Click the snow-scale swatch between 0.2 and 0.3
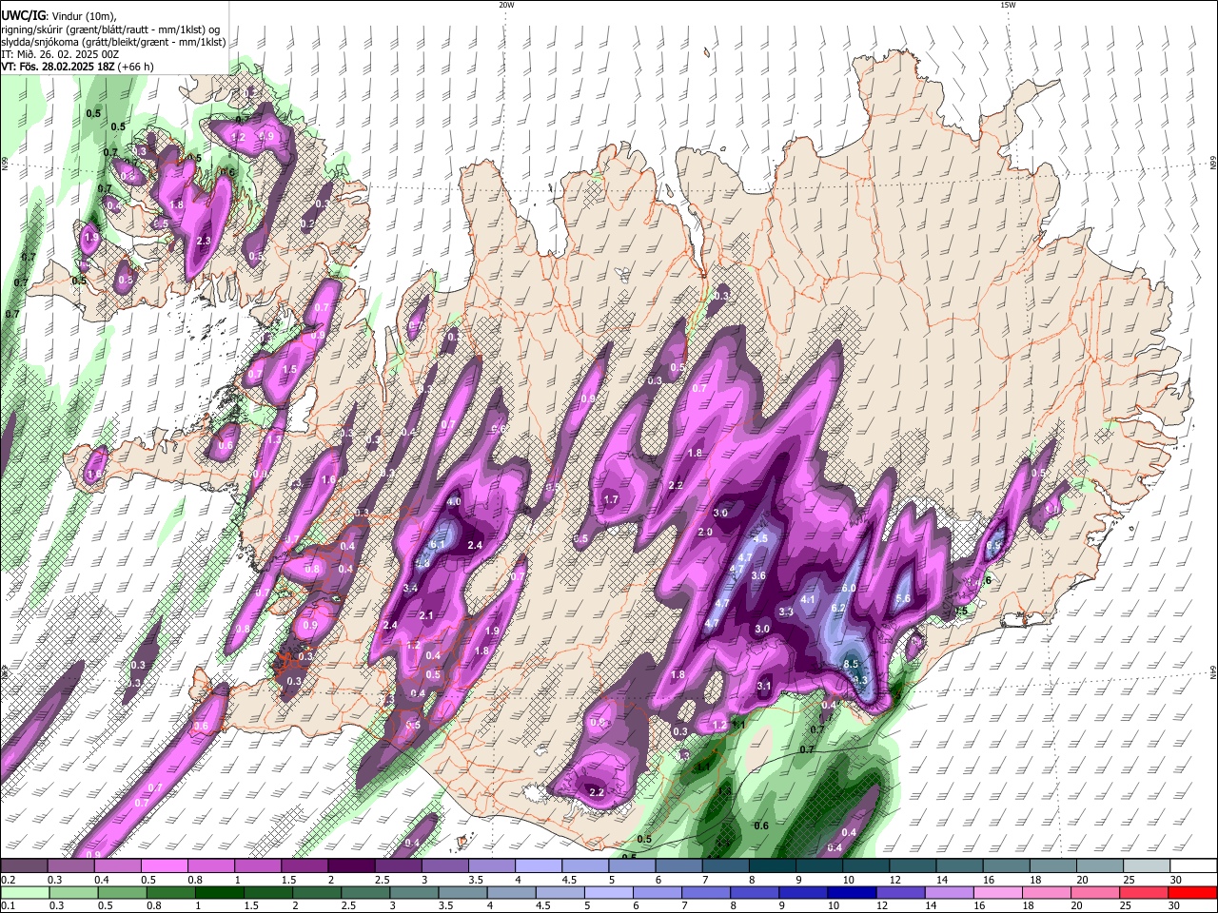 click(x=24, y=866)
